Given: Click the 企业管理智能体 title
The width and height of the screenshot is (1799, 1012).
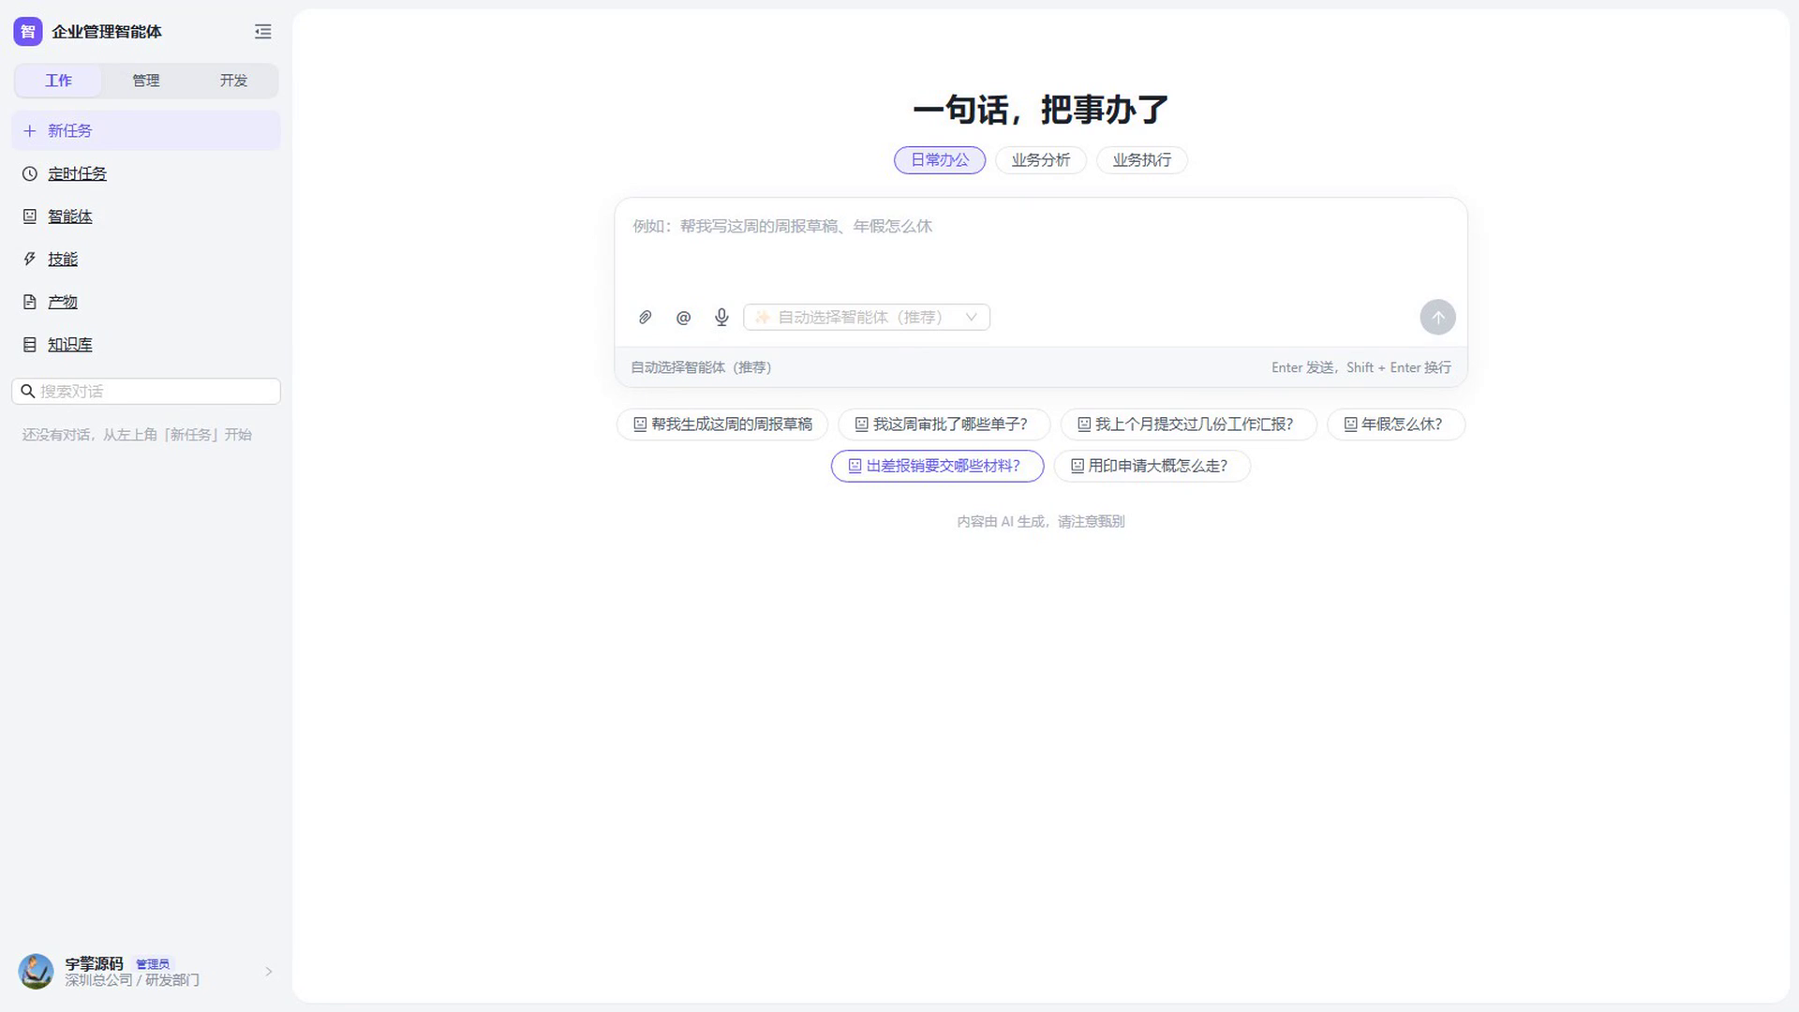Looking at the screenshot, I should click(107, 32).
